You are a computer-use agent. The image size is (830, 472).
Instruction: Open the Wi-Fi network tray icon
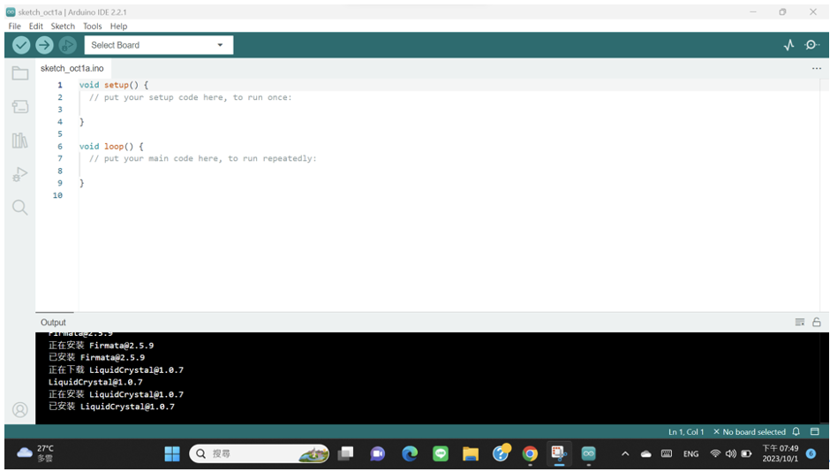(x=715, y=453)
